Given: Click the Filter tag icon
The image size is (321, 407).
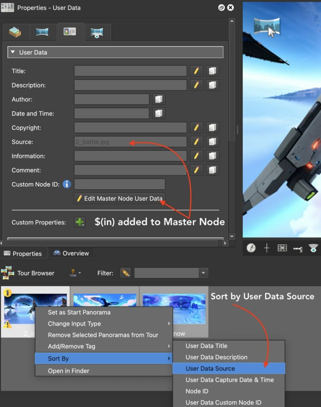Looking at the screenshot, I should pos(126,273).
